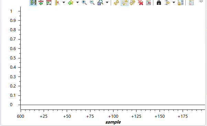Image resolution: width=207 pixels, height=126 pixels.
Task: Click the '+150' x-axis tick label
Action: pyautogui.click(x=160, y=116)
